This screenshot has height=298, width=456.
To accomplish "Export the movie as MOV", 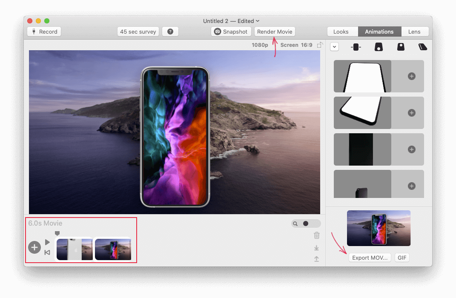I will (x=370, y=258).
